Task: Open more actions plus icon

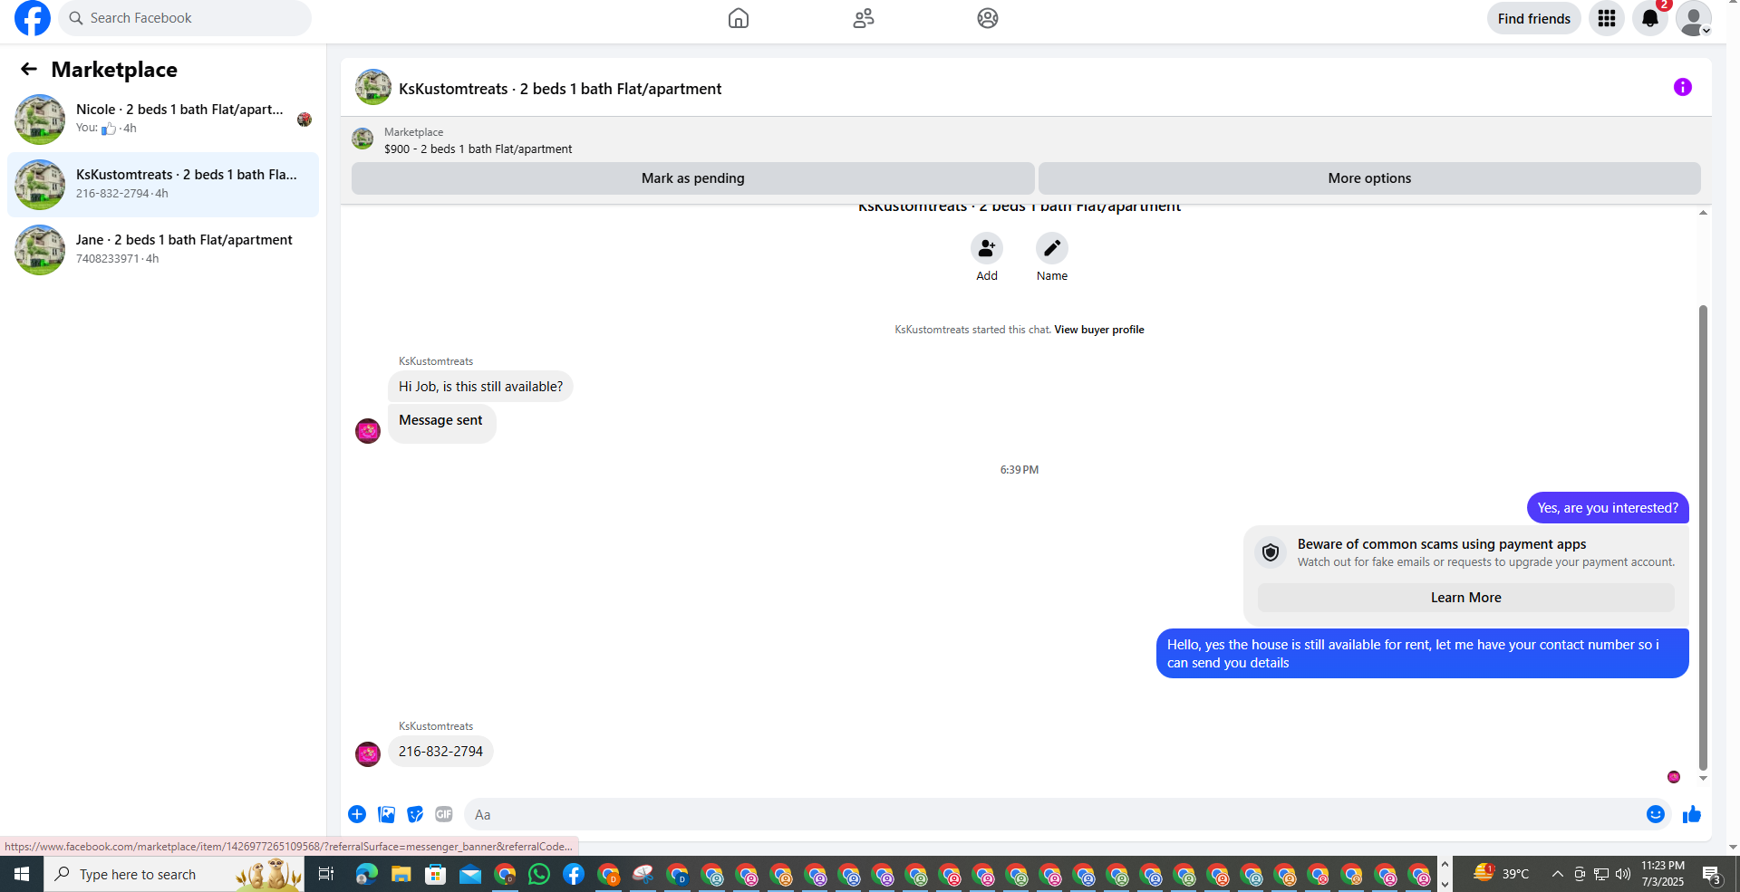Action: pos(357,814)
